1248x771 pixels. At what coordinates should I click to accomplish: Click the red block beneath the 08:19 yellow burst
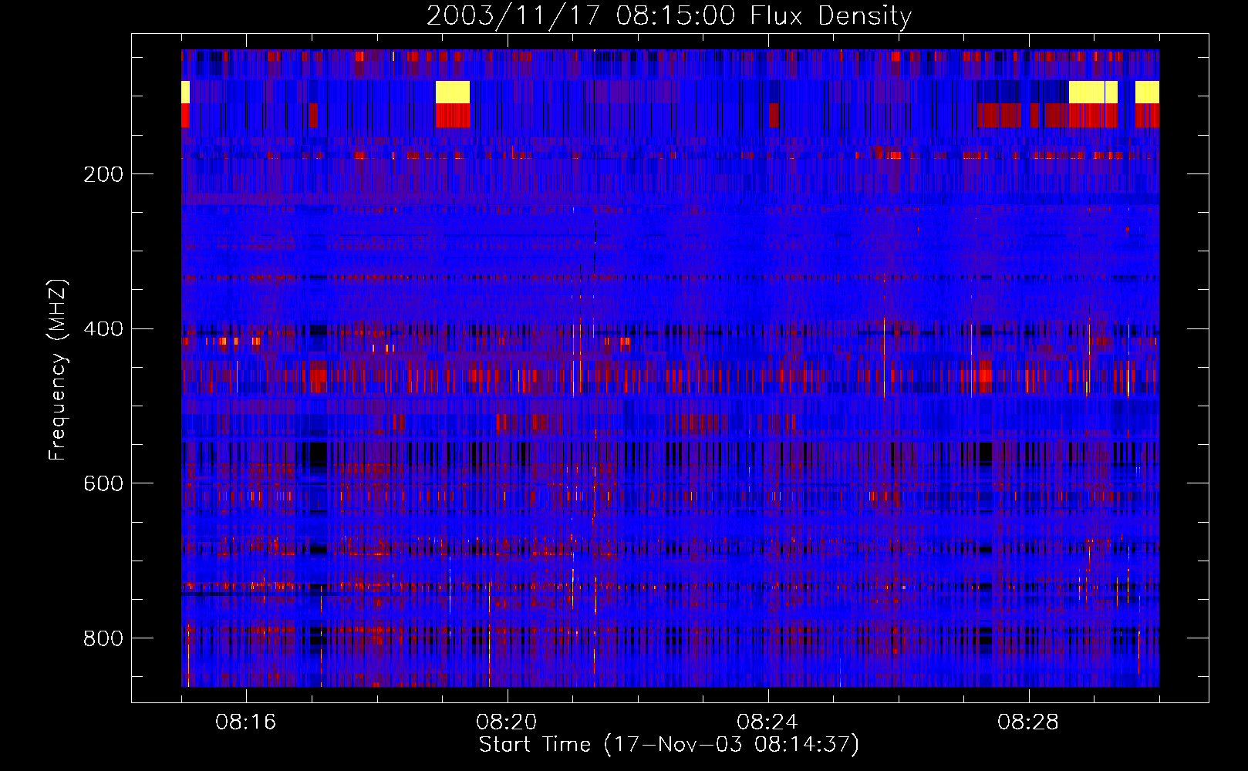point(453,116)
